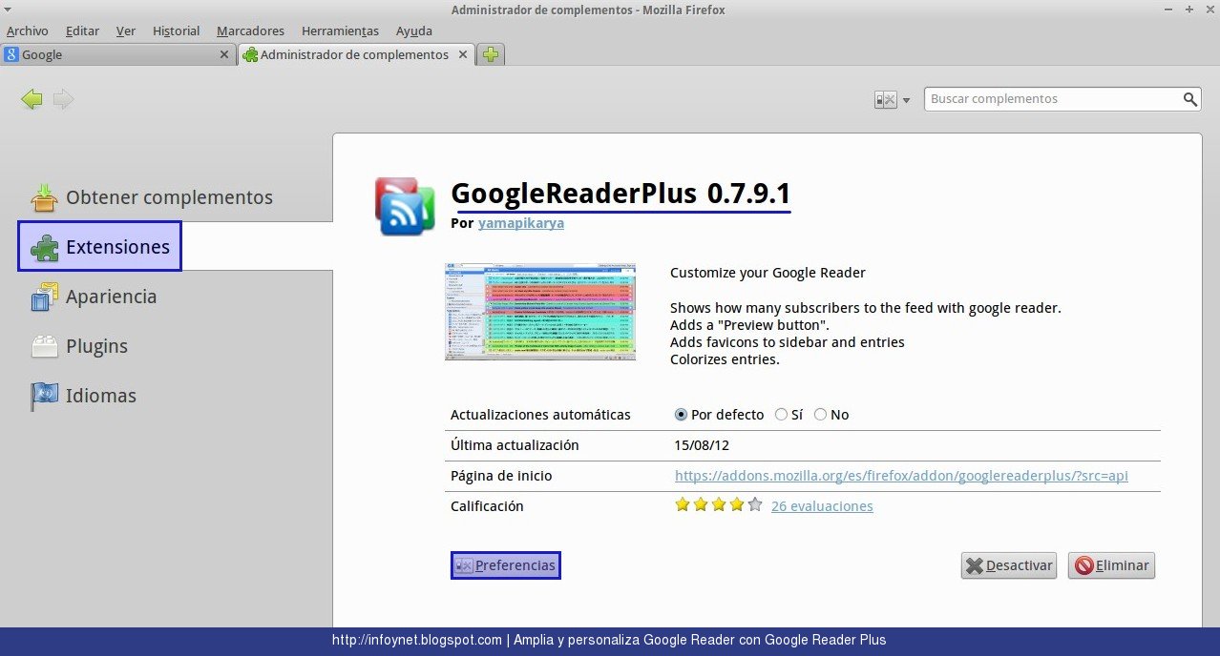Select the Obtener complementos icon

44,197
